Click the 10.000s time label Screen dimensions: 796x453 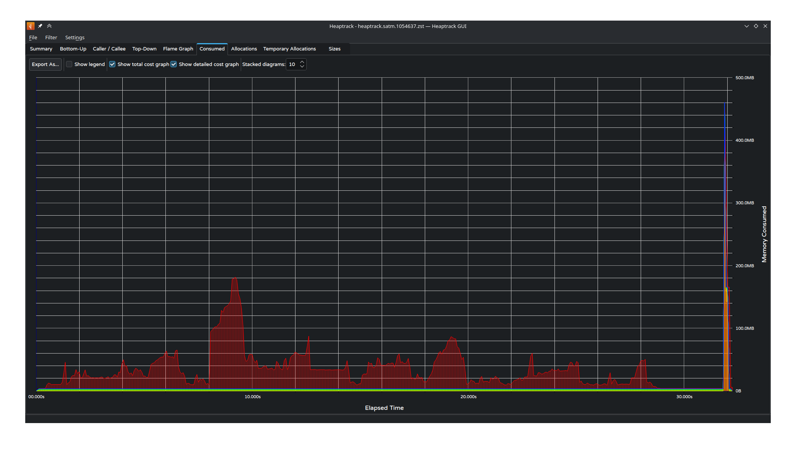[253, 397]
